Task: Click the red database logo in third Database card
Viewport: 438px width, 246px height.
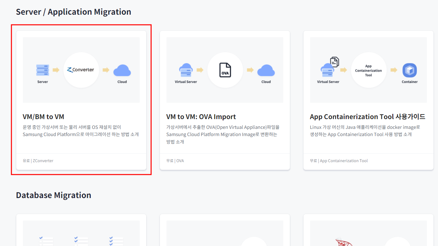Action: [x=343, y=242]
